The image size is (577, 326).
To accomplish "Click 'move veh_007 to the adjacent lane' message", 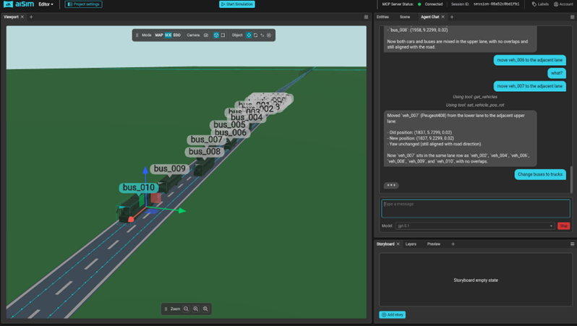I will 529,86.
